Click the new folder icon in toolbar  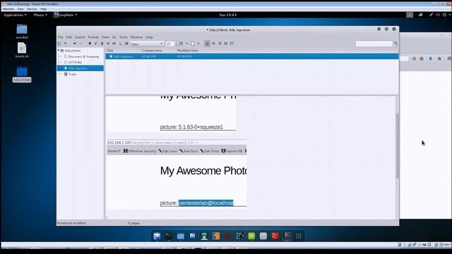[59, 44]
